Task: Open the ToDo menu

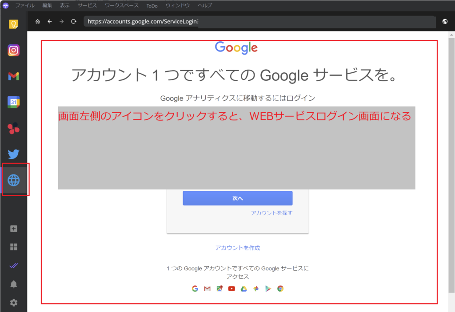Action: pyautogui.click(x=152, y=6)
